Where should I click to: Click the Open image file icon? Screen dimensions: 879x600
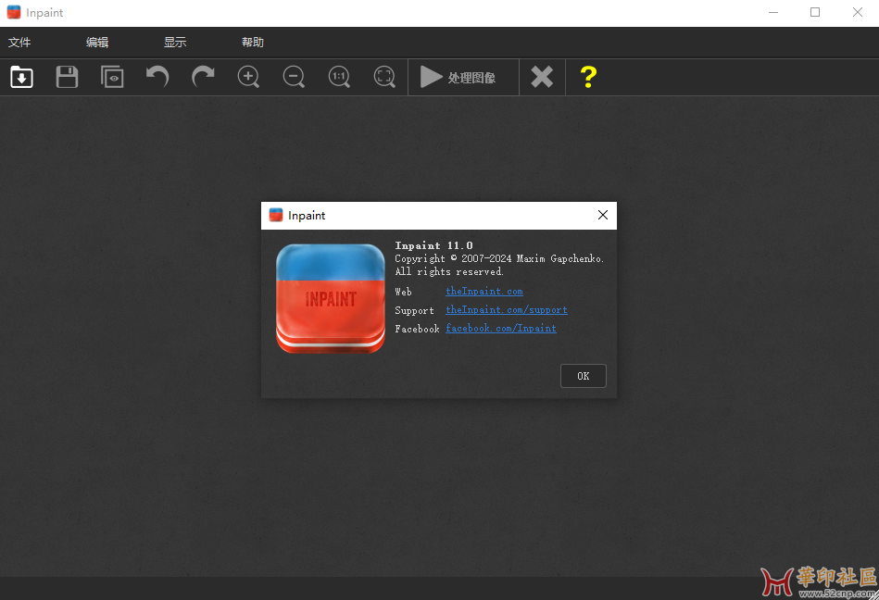(x=21, y=77)
